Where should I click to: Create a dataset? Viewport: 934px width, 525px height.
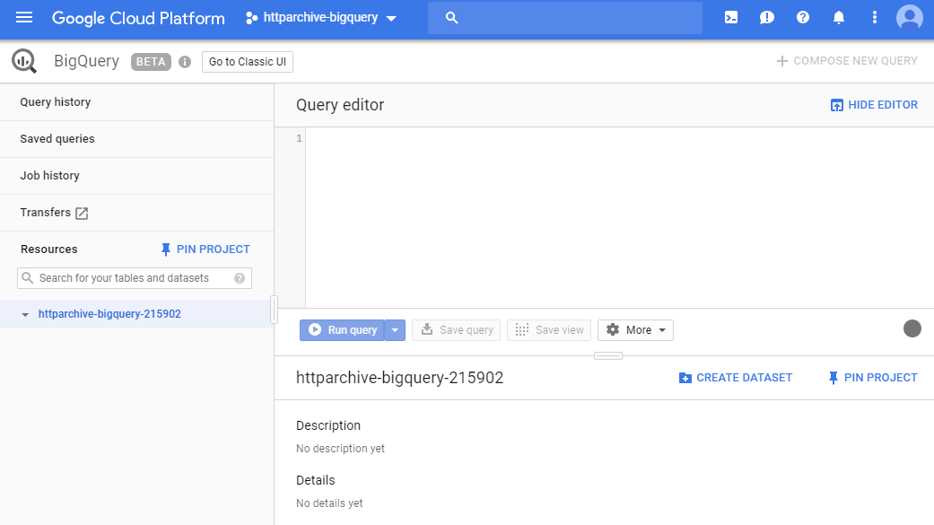(x=736, y=378)
